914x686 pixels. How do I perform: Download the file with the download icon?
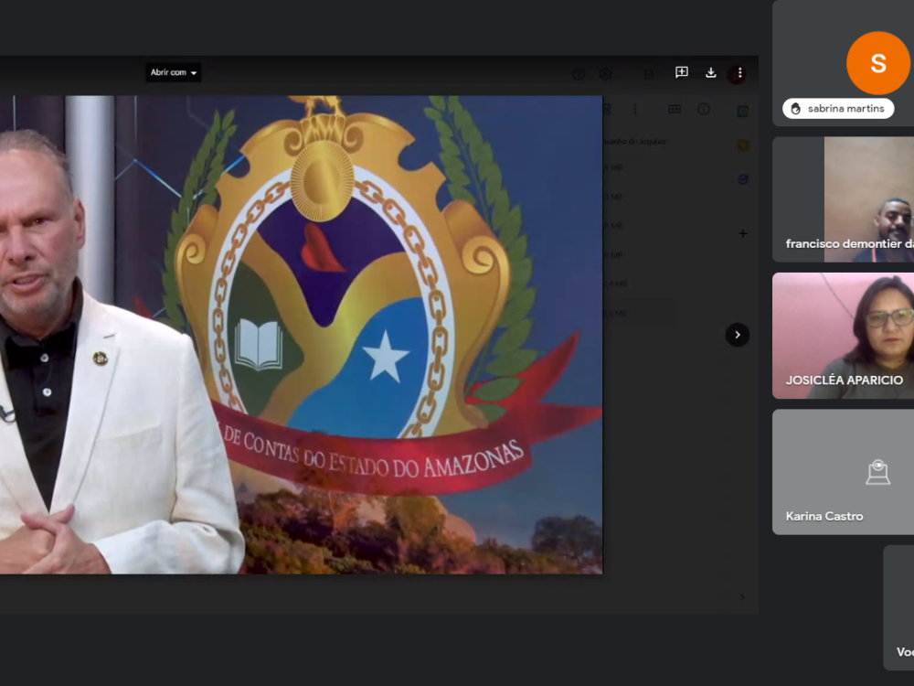pos(710,73)
